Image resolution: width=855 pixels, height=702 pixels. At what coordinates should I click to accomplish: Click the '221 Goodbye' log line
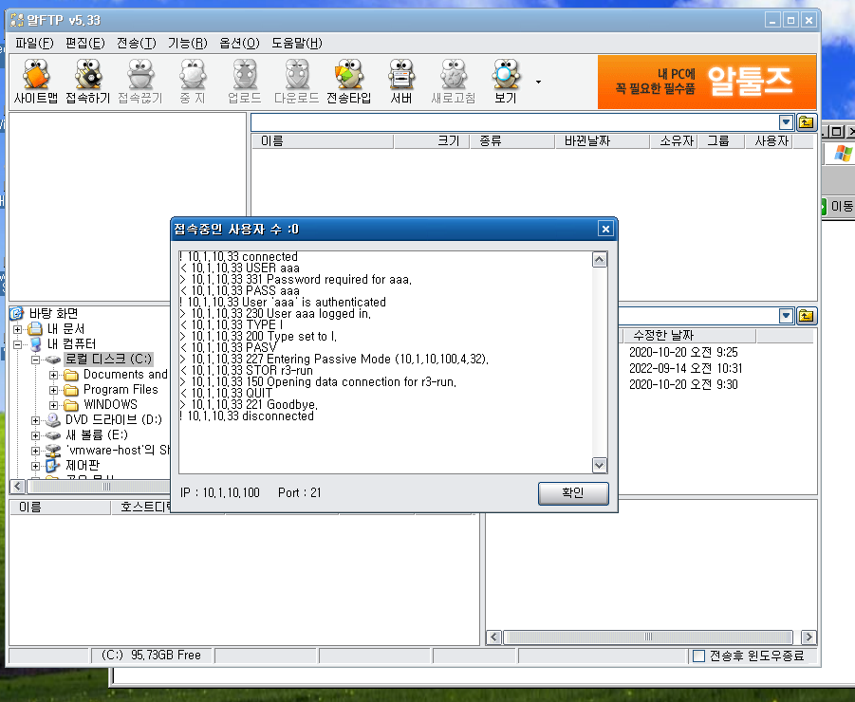(249, 404)
